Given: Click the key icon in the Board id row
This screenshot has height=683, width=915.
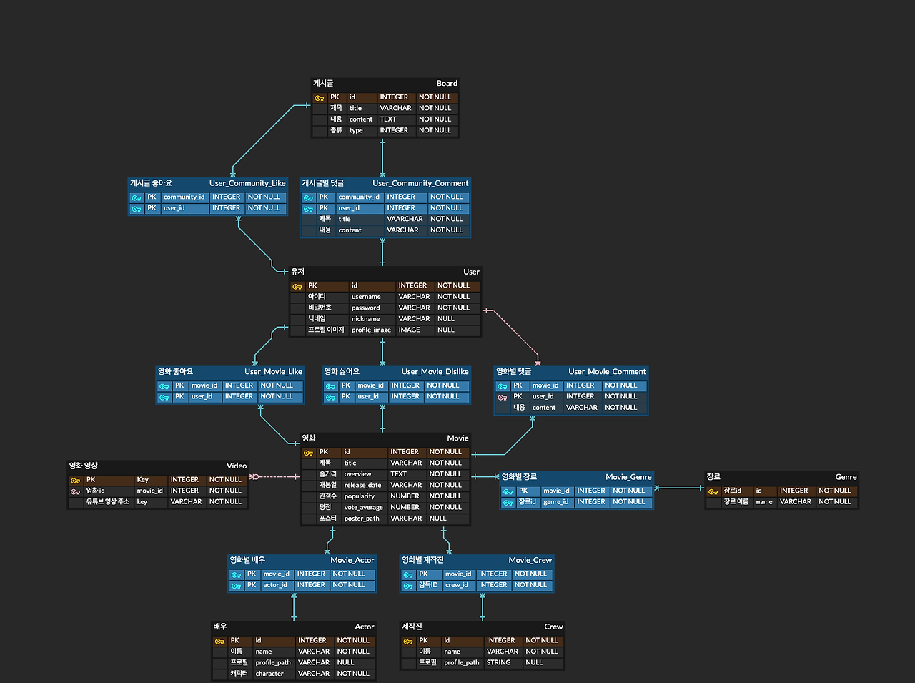Looking at the screenshot, I should [320, 98].
